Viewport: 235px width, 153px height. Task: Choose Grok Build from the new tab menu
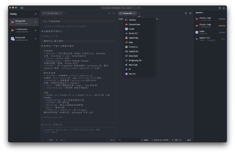click(139, 56)
